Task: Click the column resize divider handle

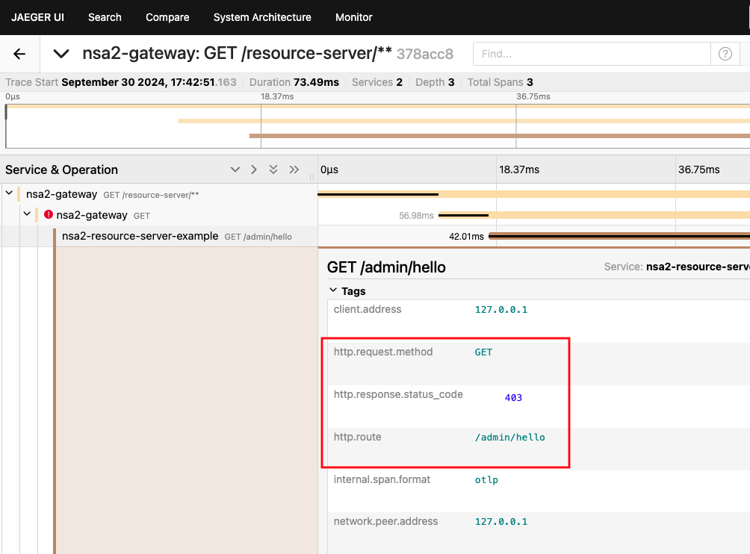Action: click(x=312, y=177)
